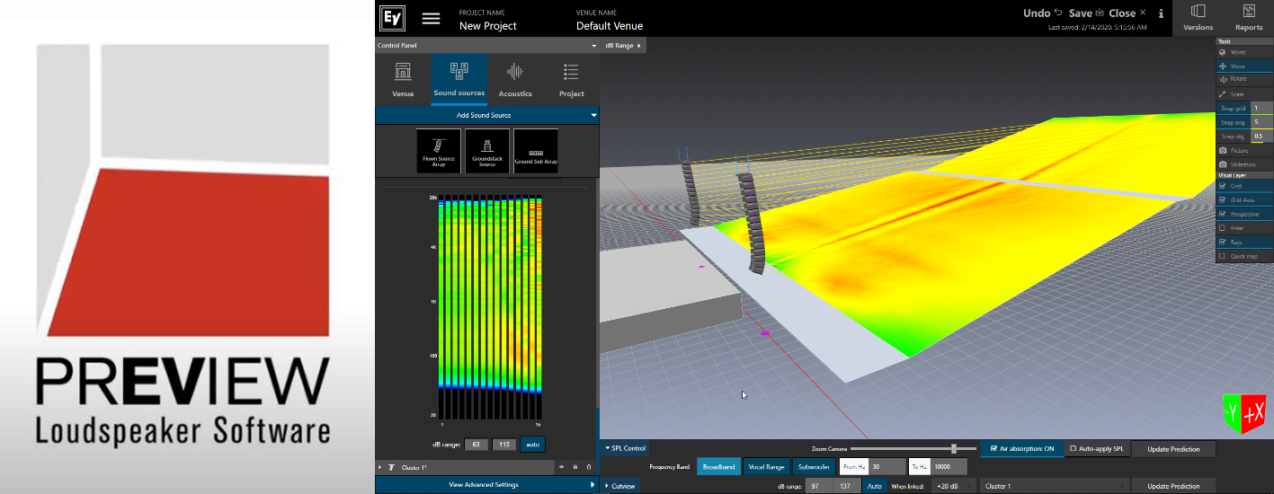Click Update Prediction in SPL Control row
This screenshot has height=494, width=1274.
(x=1173, y=448)
